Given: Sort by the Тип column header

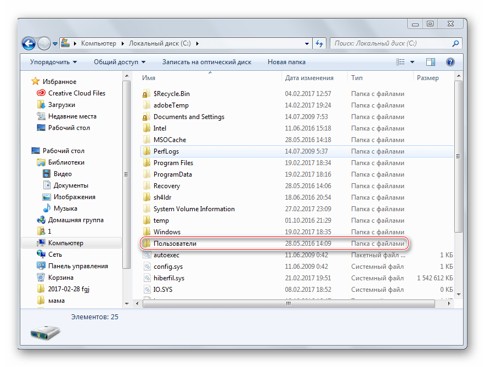Looking at the screenshot, I should (x=357, y=78).
